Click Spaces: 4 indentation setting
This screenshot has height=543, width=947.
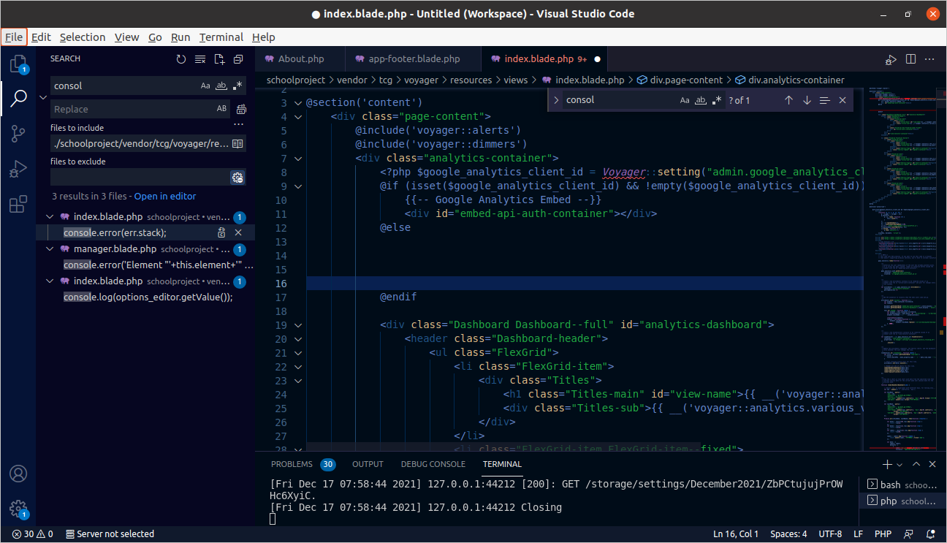tap(788, 534)
